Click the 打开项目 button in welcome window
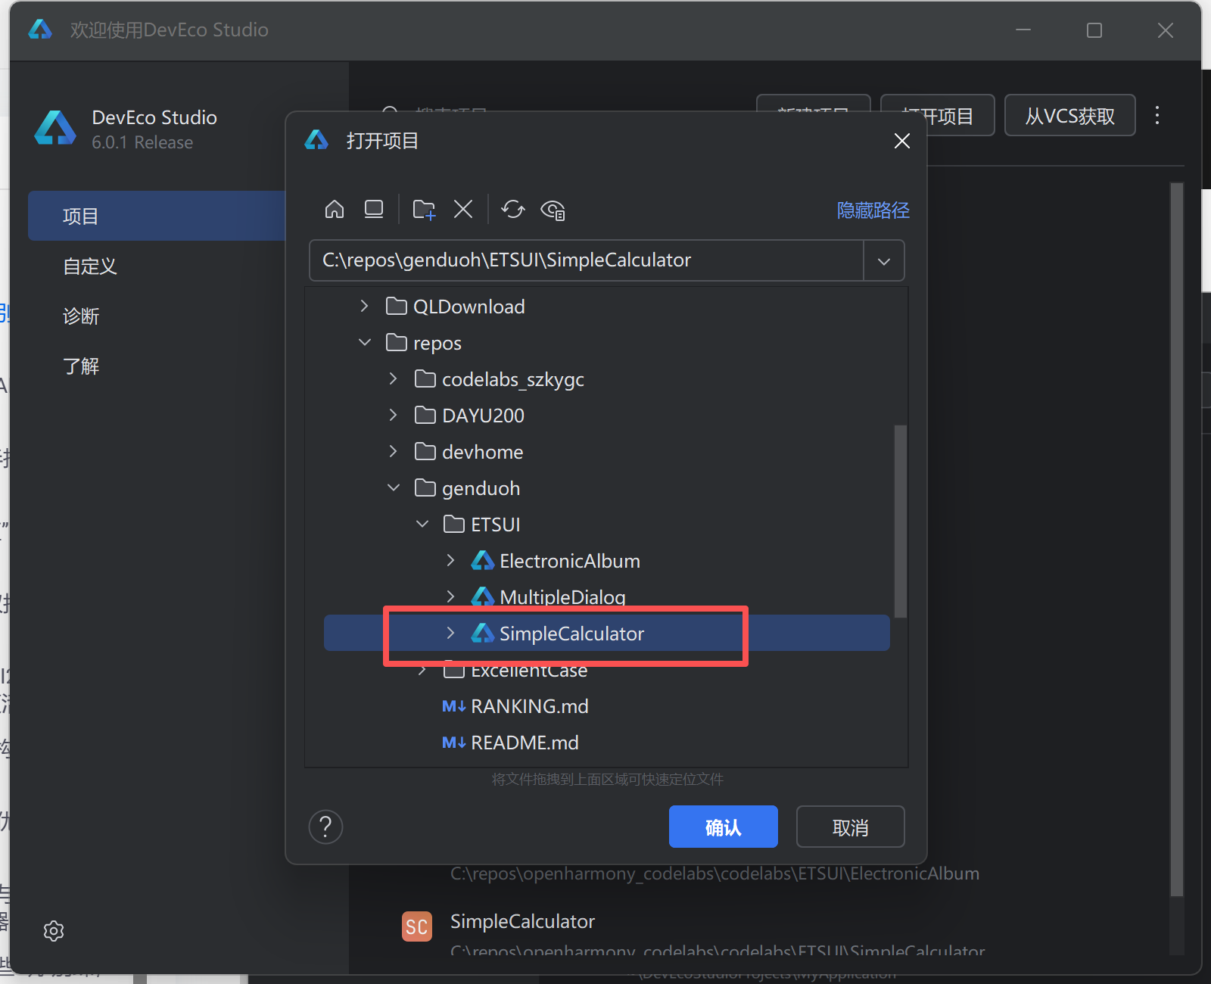The width and height of the screenshot is (1211, 984). click(938, 116)
